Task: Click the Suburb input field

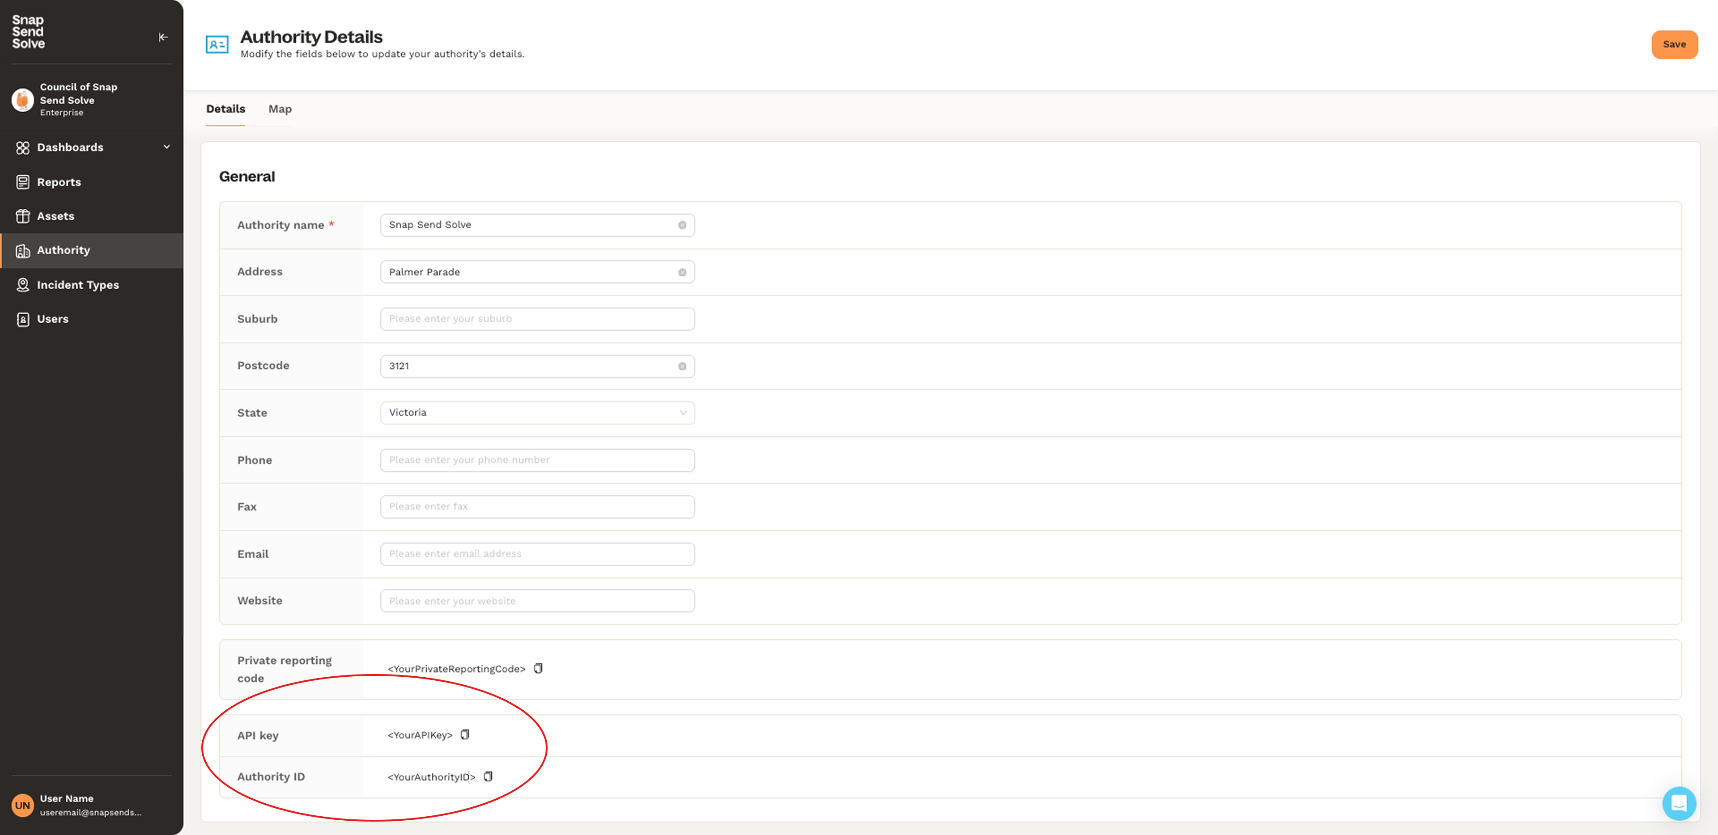Action: pos(537,319)
